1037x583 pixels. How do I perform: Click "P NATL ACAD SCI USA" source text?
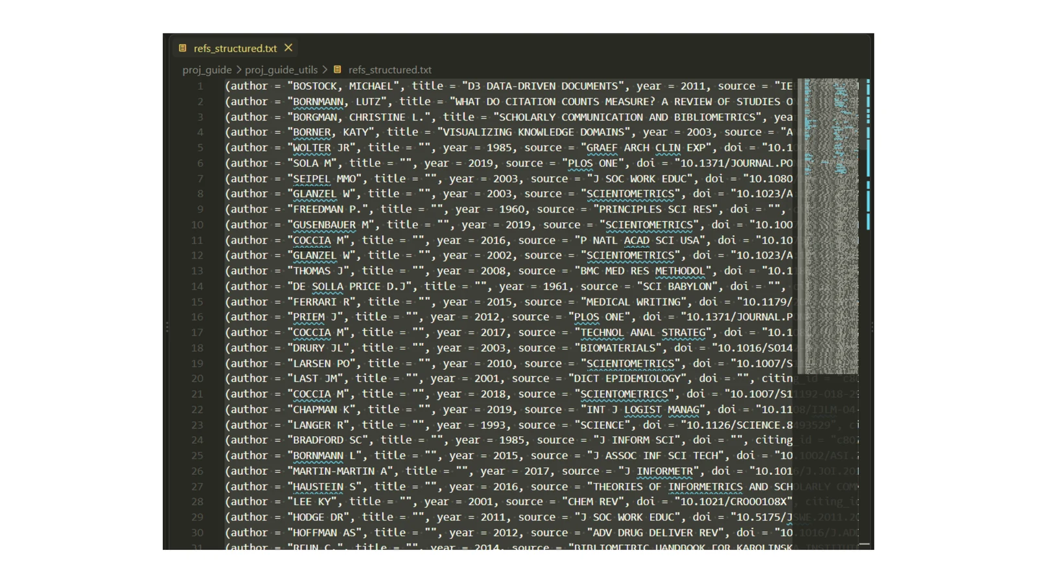639,240
